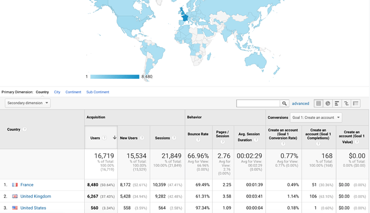This screenshot has height=213, width=370.
Task: Click the Sessions column help icon
Action: (x=174, y=138)
